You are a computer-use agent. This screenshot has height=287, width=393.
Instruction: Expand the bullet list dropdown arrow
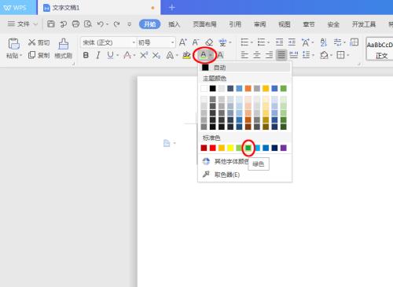coord(252,42)
